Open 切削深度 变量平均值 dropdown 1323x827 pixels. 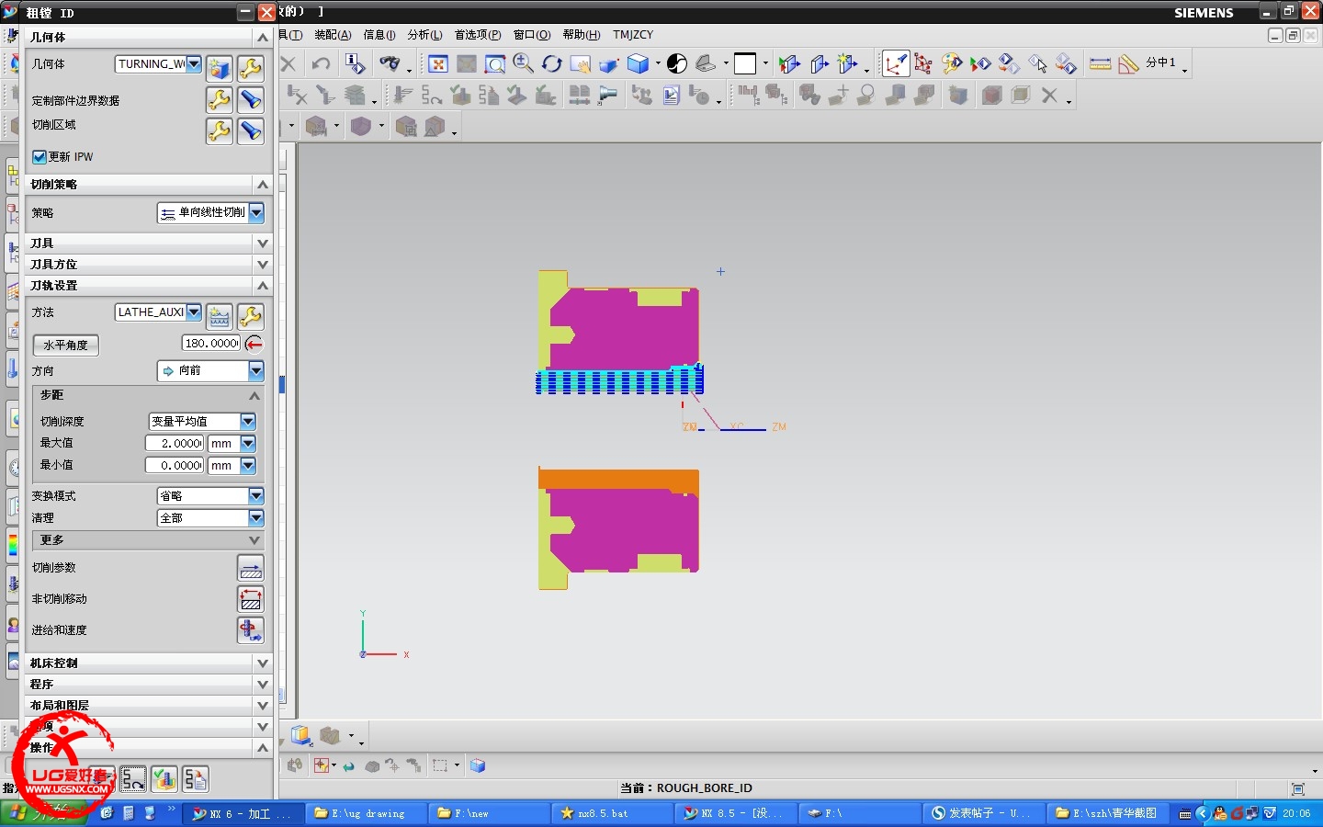[x=248, y=421]
